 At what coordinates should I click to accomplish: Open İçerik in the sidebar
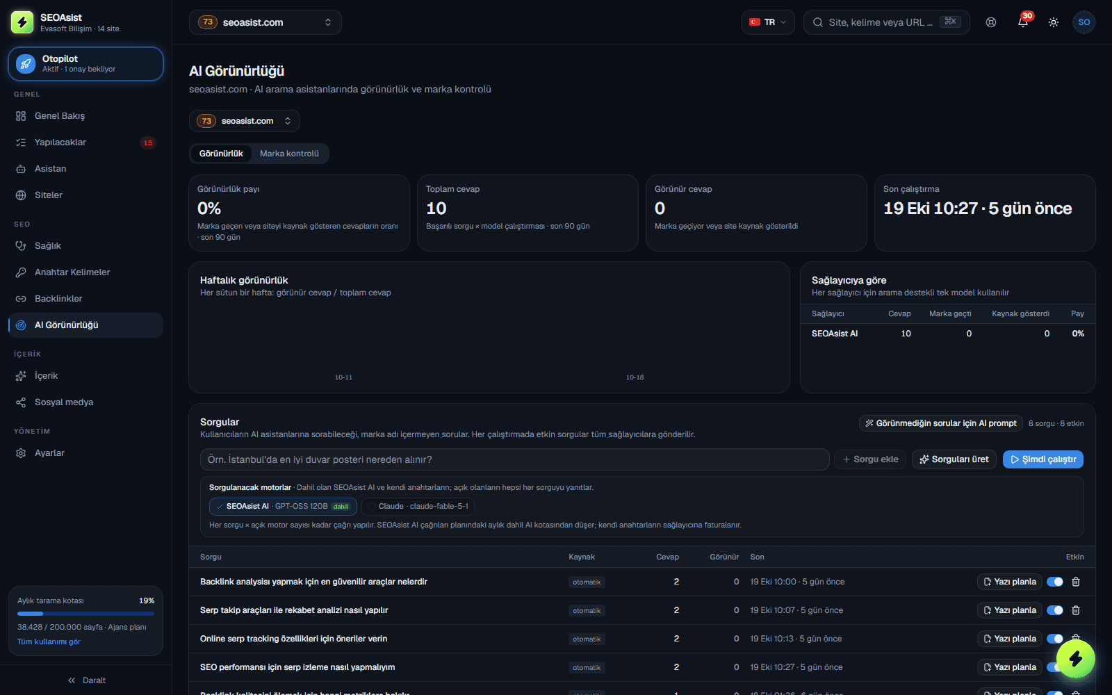coord(86,376)
